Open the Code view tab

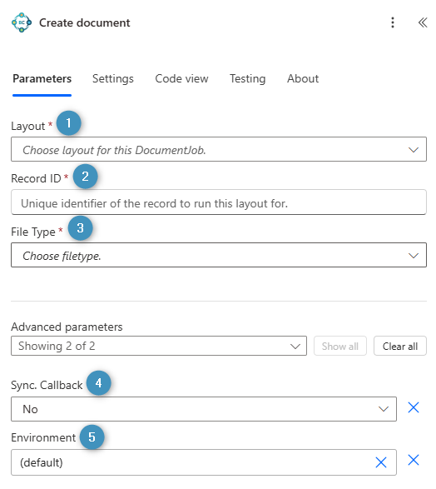pyautogui.click(x=181, y=78)
